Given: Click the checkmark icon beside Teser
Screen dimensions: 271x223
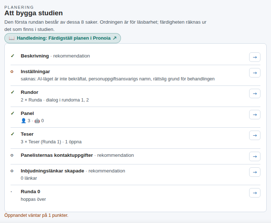Looking at the screenshot, I should click(12, 134).
